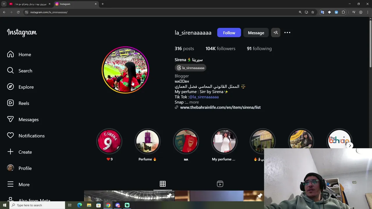Viewport: 372px width, 209px height.
Task: Open Notifications in the sidebar
Action: (26, 136)
